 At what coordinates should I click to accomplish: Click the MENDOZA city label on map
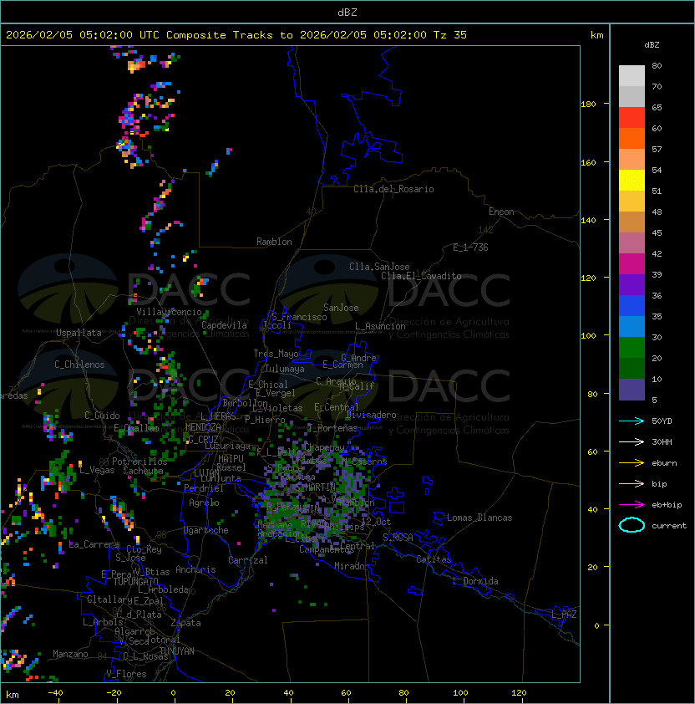coord(204,427)
